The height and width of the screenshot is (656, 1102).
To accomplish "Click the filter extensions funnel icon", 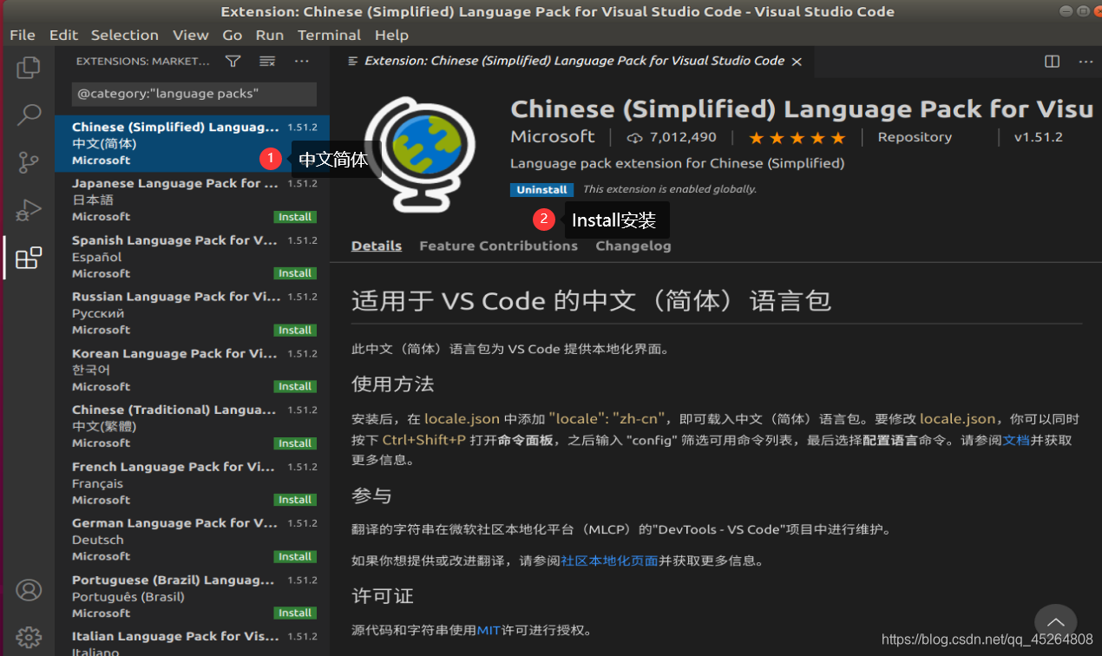I will [x=233, y=61].
